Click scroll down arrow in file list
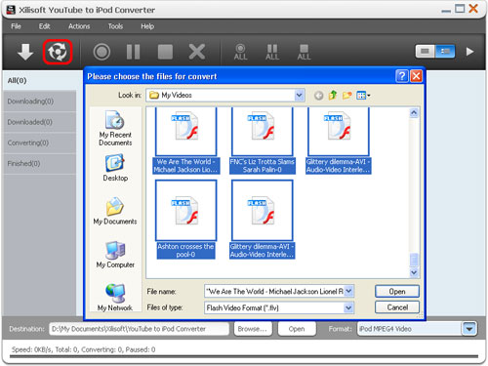488x366 pixels. point(414,272)
